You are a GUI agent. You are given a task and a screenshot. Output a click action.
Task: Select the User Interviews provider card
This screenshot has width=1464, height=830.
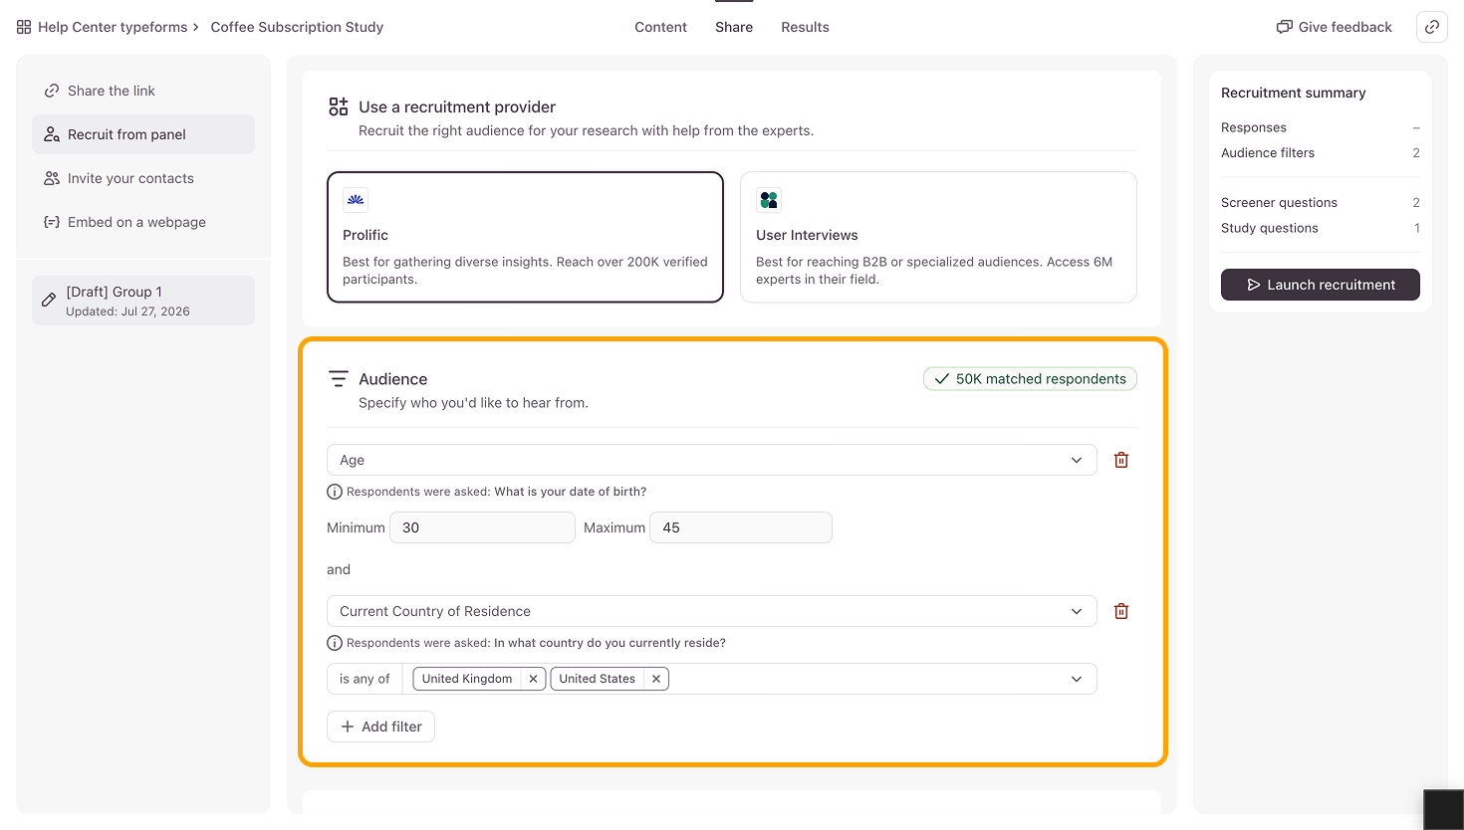[938, 237]
